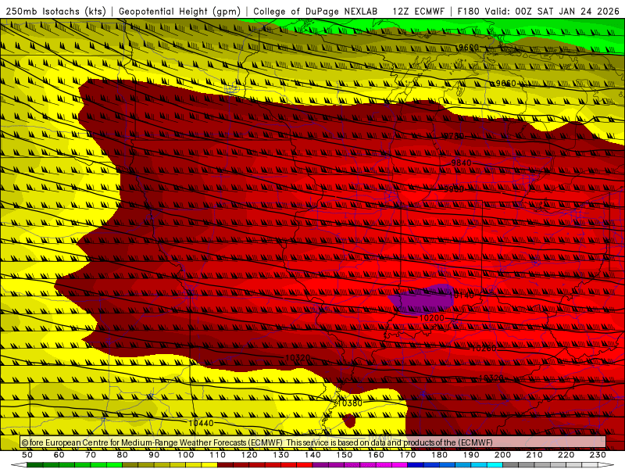Select the 9840 contour label
The width and height of the screenshot is (625, 469).
tap(461, 163)
